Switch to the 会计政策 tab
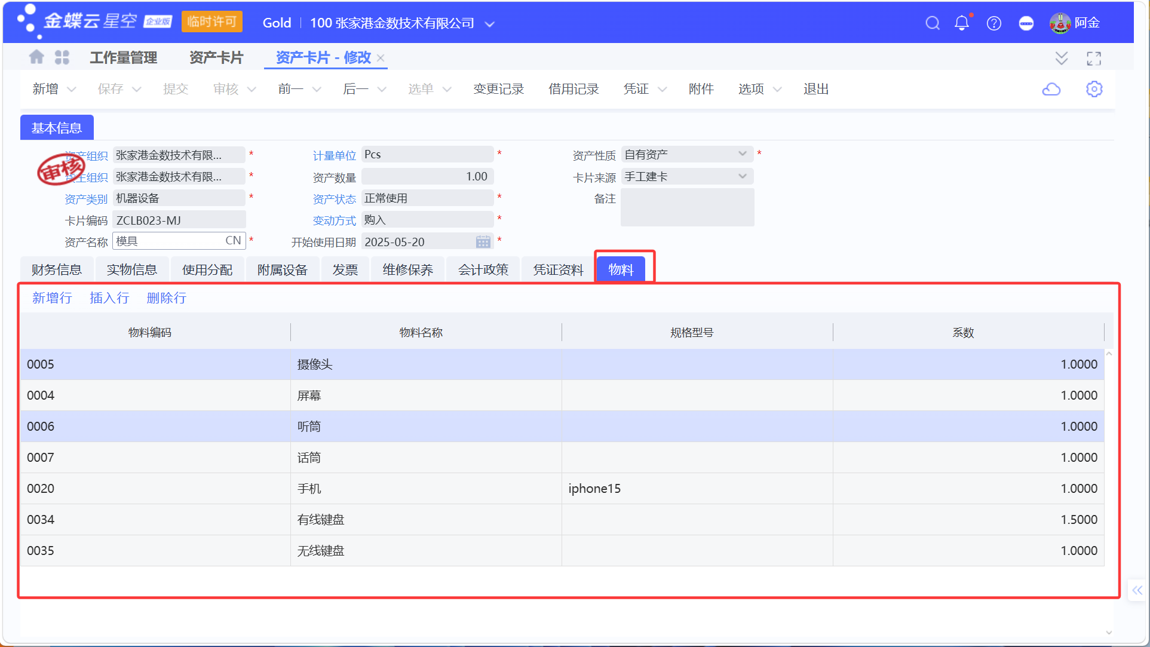 (483, 269)
